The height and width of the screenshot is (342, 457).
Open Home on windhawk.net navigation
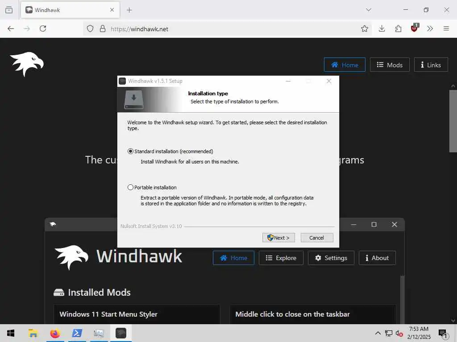coord(345,65)
